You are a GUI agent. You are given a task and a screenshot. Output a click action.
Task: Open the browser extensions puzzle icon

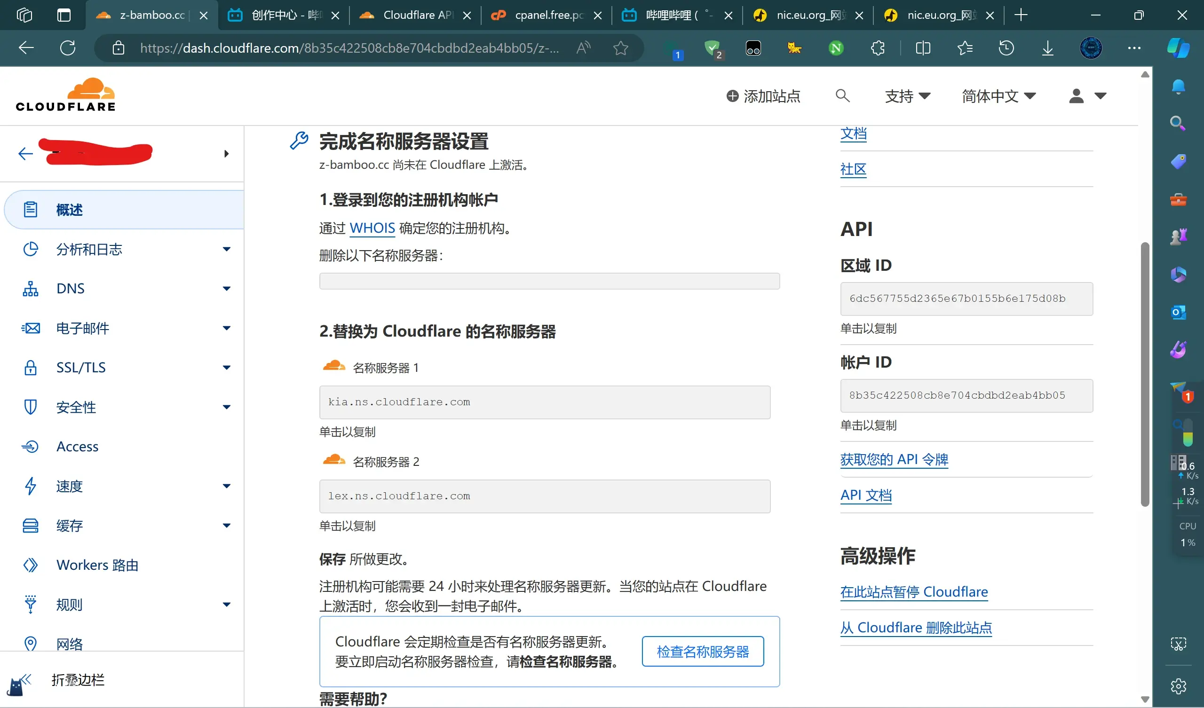tap(878, 48)
